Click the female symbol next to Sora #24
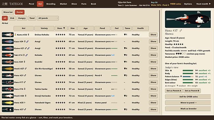214x120 pixels. click(x=25, y=62)
